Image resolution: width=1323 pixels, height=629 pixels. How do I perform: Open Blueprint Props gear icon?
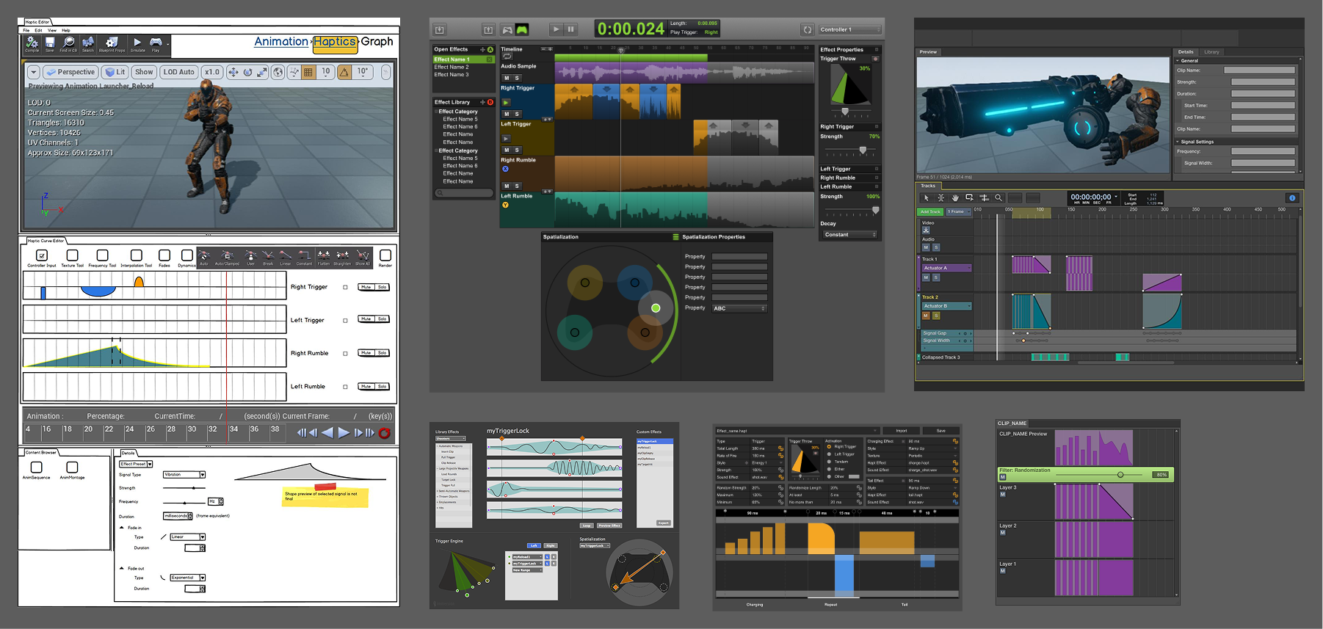pos(112,43)
